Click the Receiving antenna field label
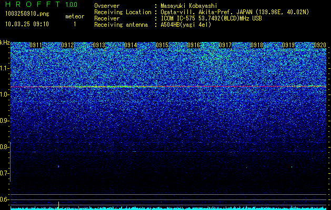This screenshot has width=331, height=210. (x=121, y=25)
